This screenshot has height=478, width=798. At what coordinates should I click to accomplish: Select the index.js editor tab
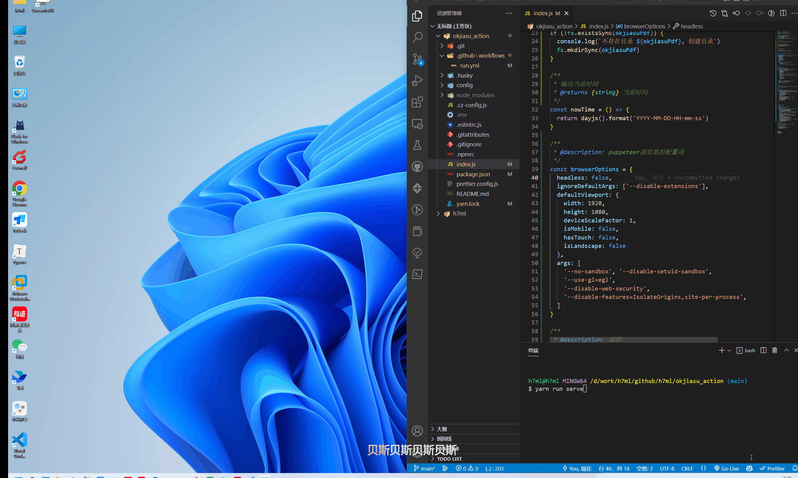pos(542,13)
